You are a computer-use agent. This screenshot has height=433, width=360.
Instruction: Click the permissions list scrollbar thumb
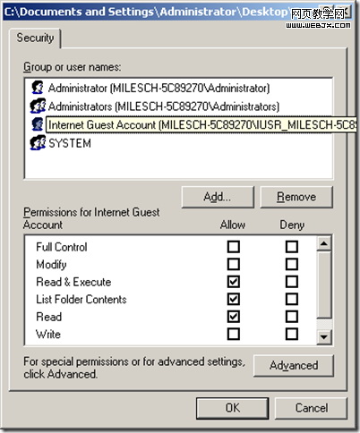(x=324, y=284)
